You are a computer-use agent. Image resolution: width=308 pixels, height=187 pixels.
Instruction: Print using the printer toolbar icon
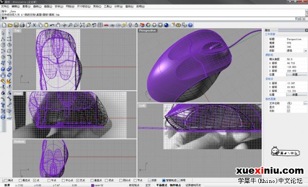pos(22,25)
